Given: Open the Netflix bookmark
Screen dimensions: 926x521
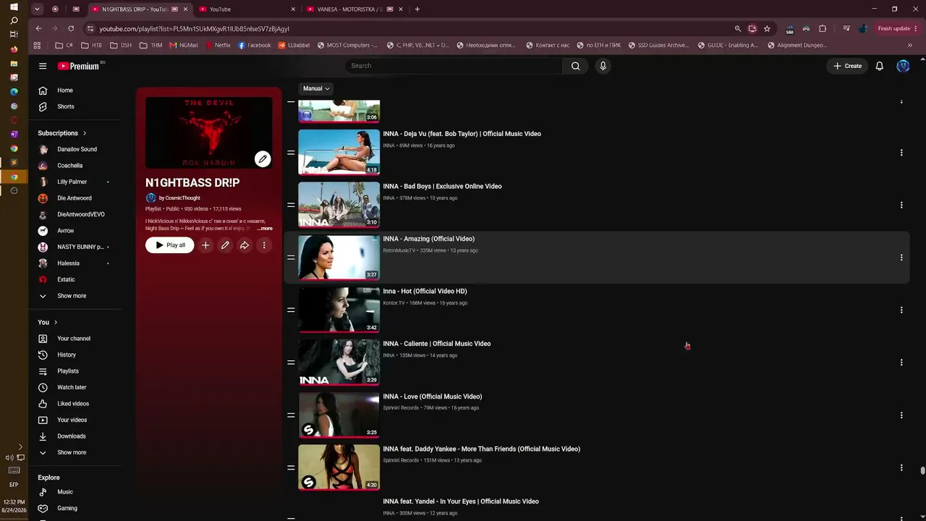Looking at the screenshot, I should tap(218, 46).
